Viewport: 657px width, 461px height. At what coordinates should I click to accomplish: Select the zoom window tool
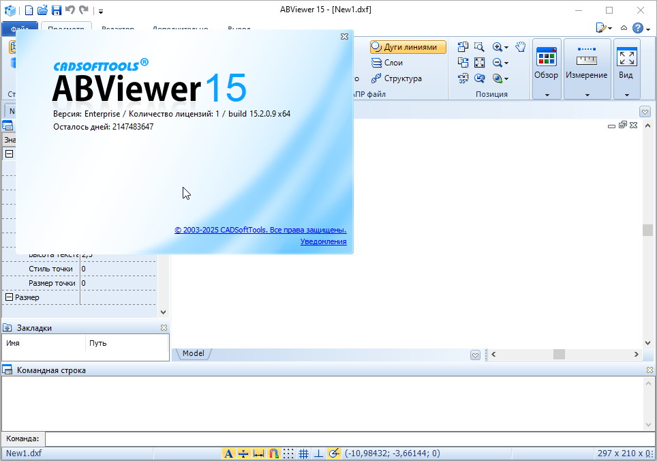coord(479,47)
